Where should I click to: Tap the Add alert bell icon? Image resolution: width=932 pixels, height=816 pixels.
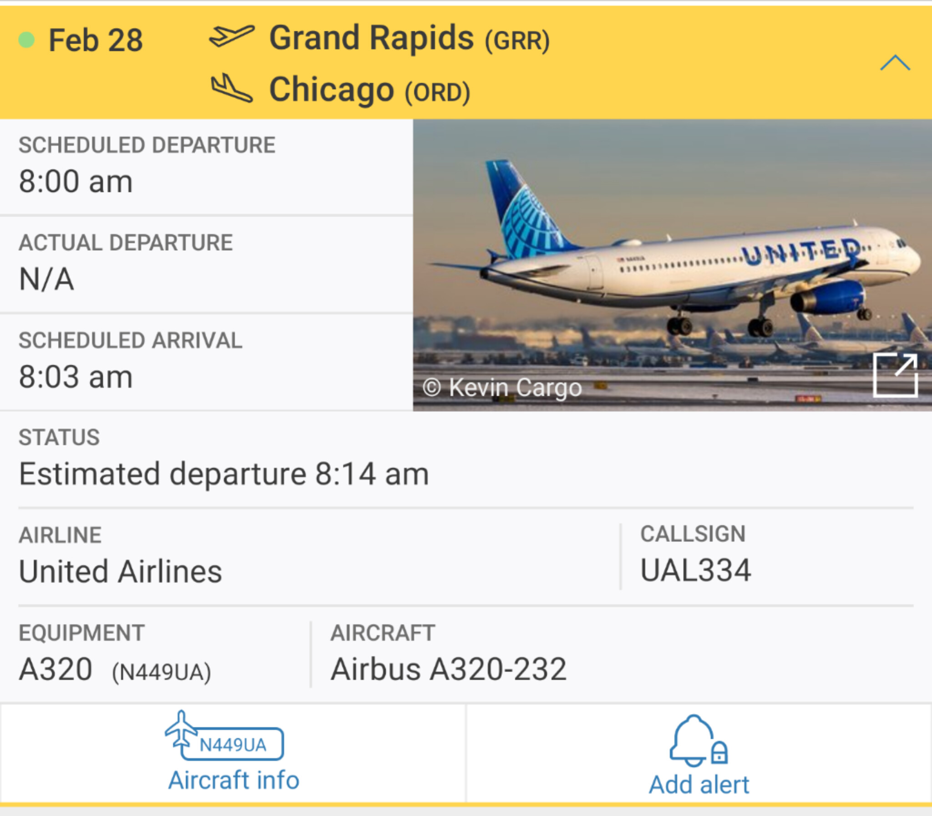[699, 741]
